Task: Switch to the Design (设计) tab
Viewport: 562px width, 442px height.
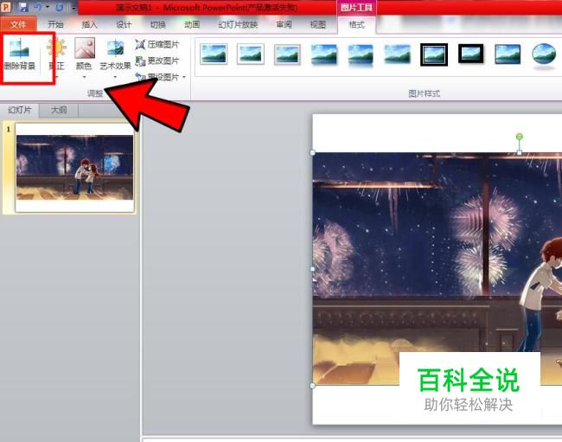Action: (x=124, y=24)
